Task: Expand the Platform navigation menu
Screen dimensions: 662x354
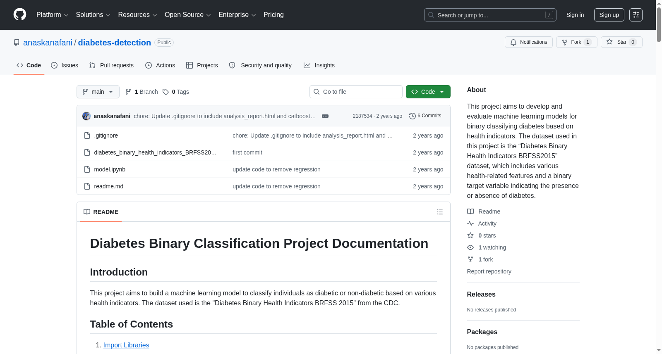Action: [x=53, y=15]
